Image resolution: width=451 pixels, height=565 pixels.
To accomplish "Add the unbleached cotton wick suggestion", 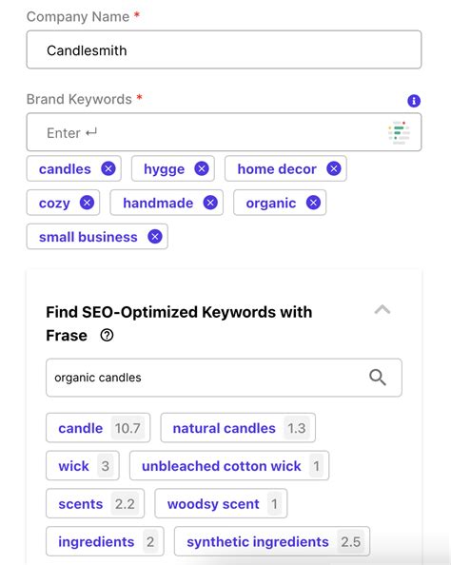I will point(229,465).
